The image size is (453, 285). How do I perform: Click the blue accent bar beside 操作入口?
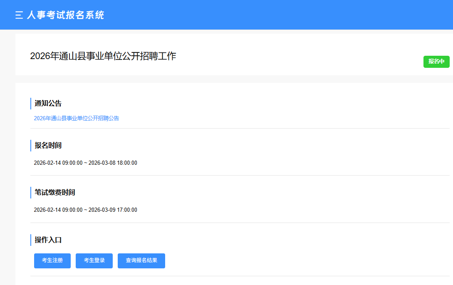31,240
